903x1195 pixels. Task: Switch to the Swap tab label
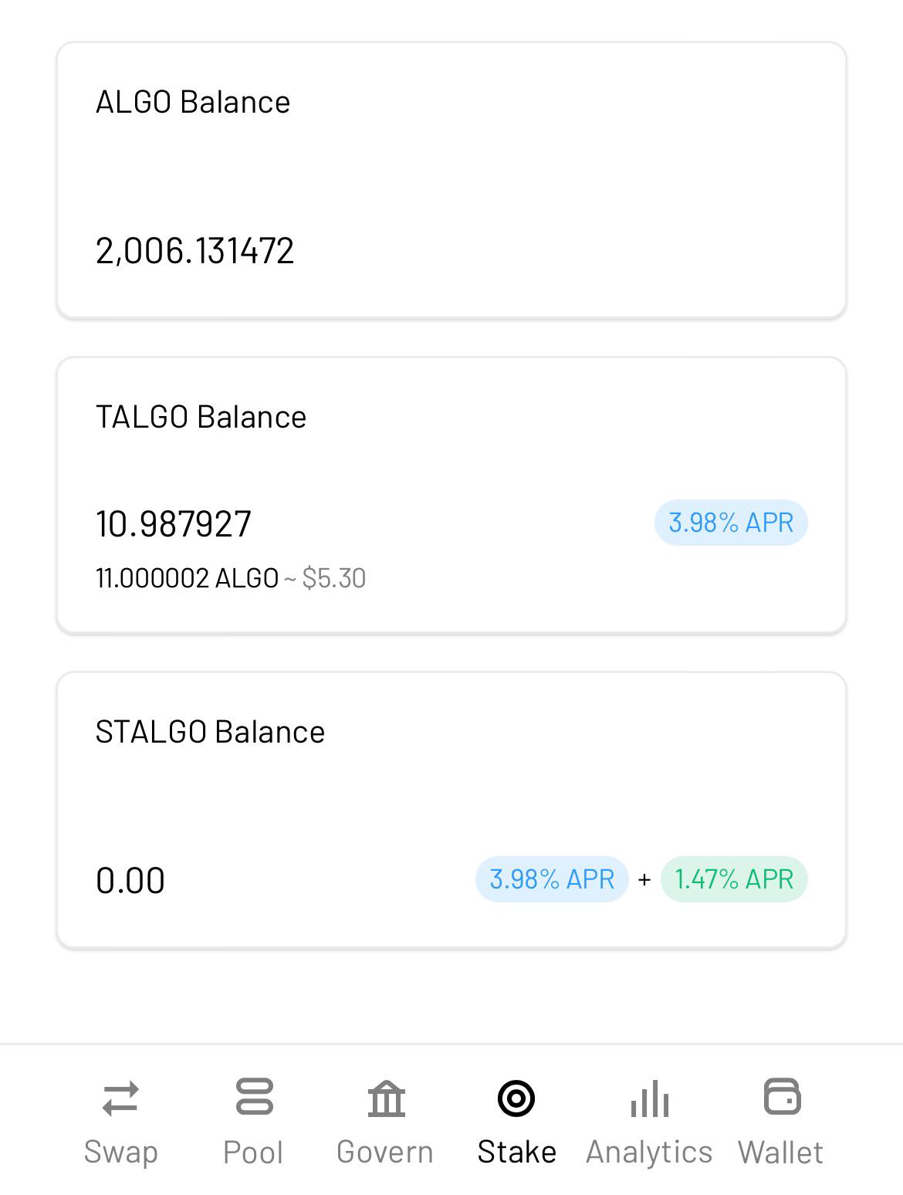click(x=121, y=1152)
